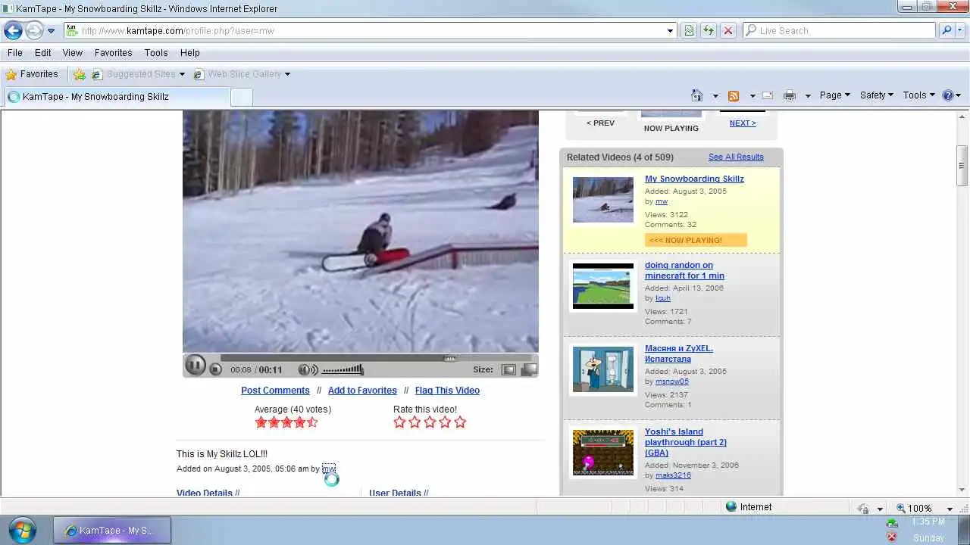The width and height of the screenshot is (970, 545).
Task: Open the Favorites menu
Action: point(114,53)
